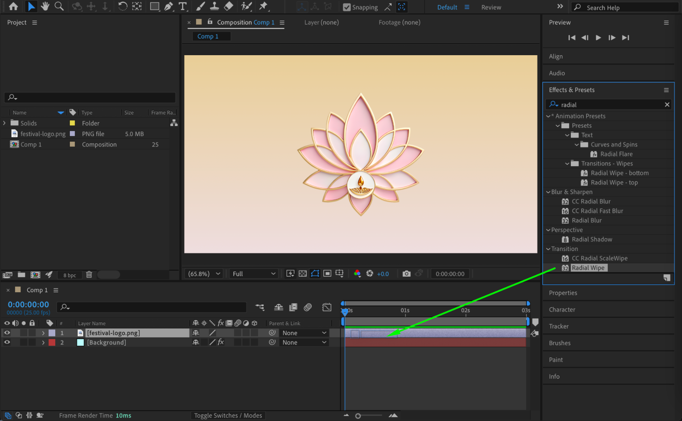Screen dimensions: 682x421
Task: Open the Project panel menu
Action: point(34,22)
